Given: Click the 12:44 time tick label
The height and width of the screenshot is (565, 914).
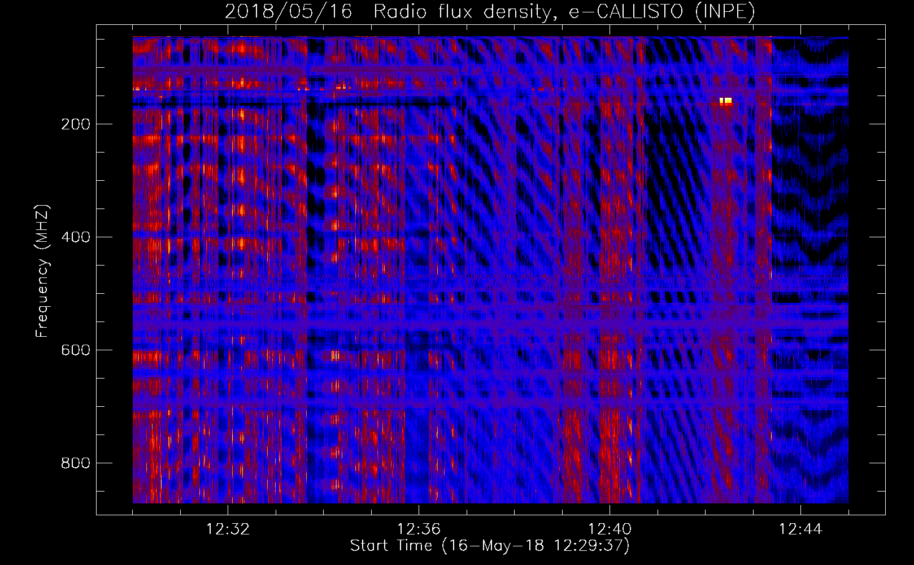Looking at the screenshot, I should (x=800, y=529).
